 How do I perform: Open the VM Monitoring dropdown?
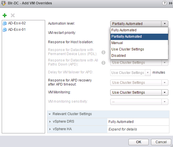(x=139, y=92)
